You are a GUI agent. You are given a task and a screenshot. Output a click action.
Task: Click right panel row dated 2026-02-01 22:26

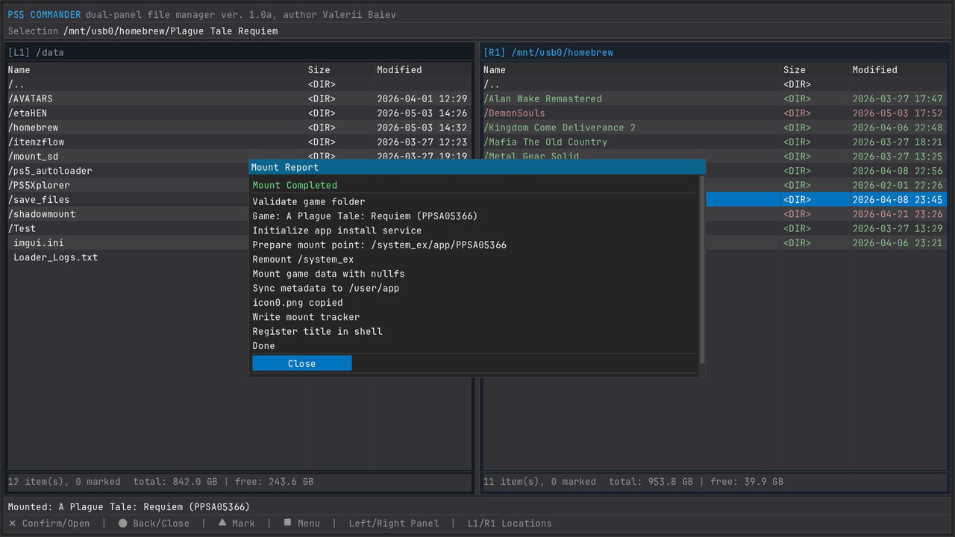(x=827, y=185)
